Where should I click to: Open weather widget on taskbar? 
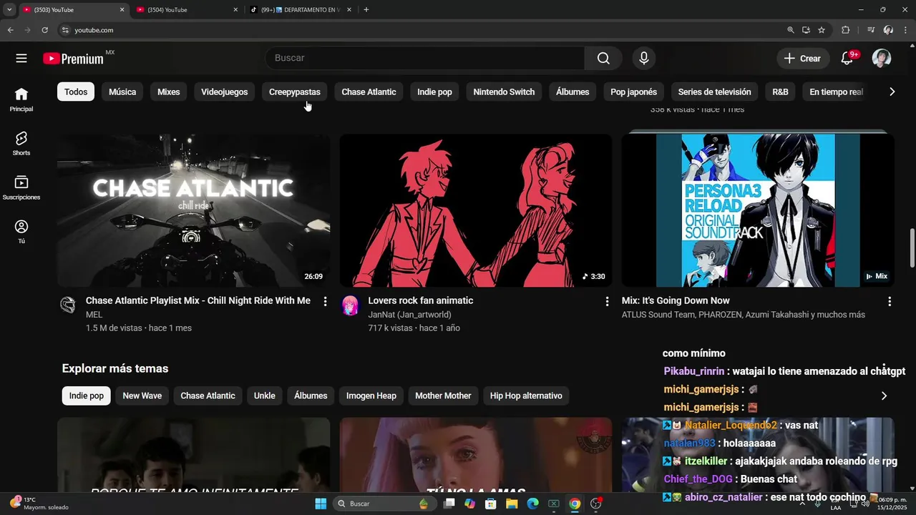click(39, 504)
